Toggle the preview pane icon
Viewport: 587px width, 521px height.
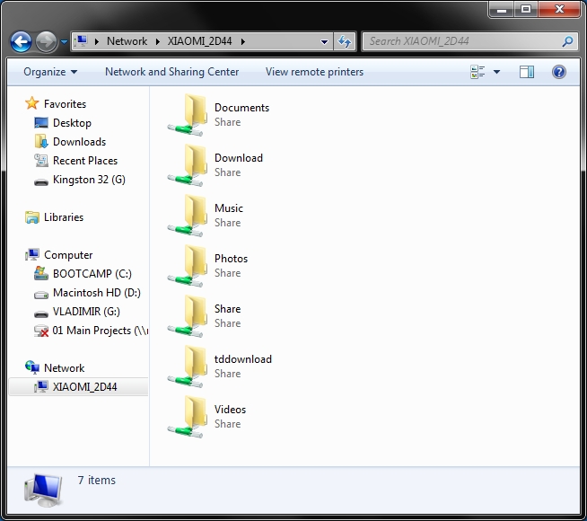tap(526, 72)
